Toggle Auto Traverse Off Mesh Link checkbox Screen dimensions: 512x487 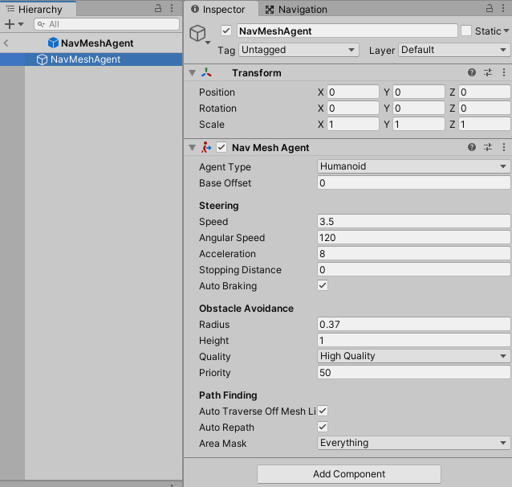323,411
